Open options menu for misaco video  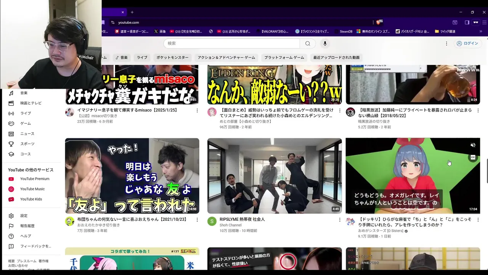click(197, 110)
